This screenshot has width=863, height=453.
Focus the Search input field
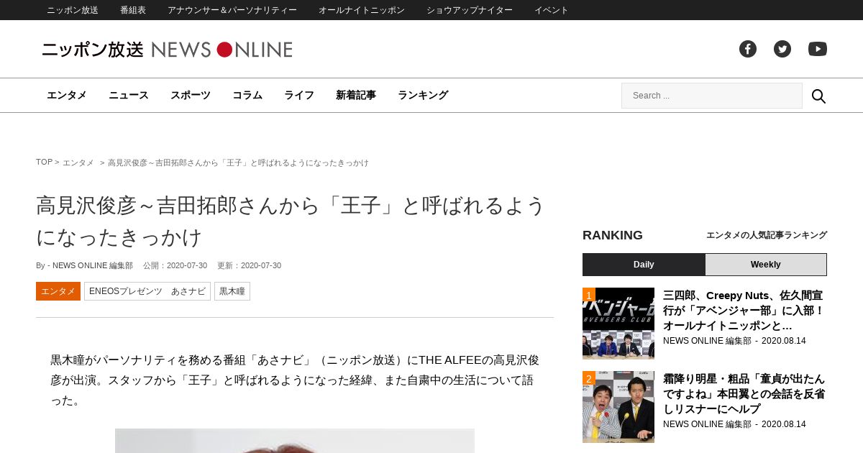(712, 96)
